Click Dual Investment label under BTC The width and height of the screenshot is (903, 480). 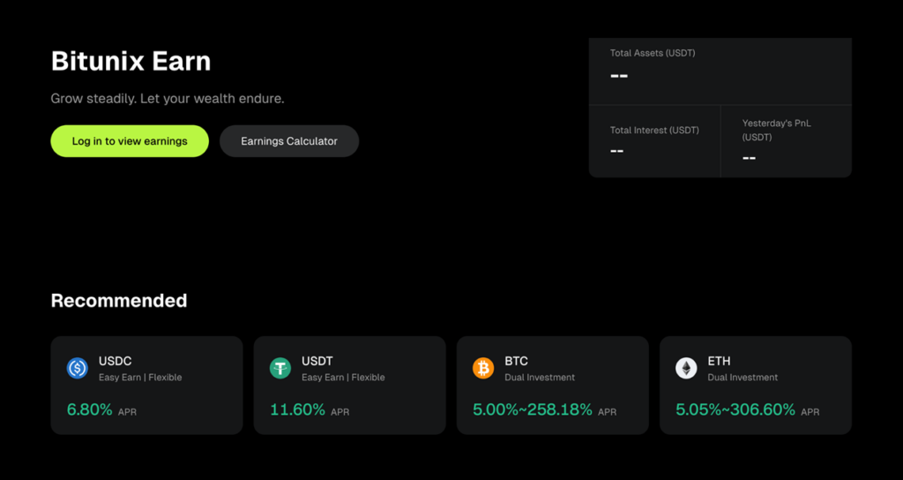(540, 378)
